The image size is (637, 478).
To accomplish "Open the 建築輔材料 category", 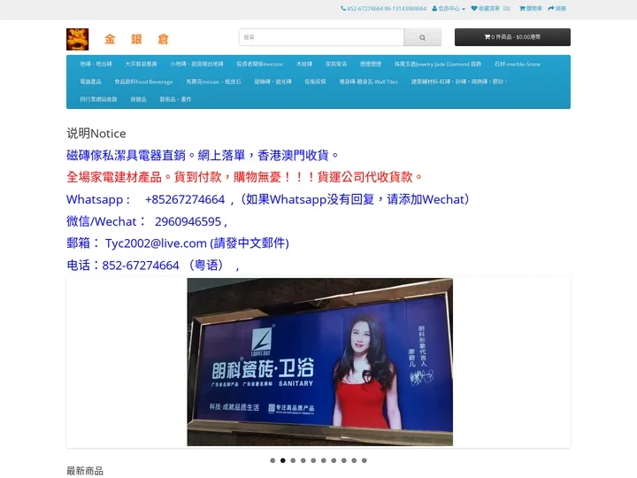I will 459,81.
